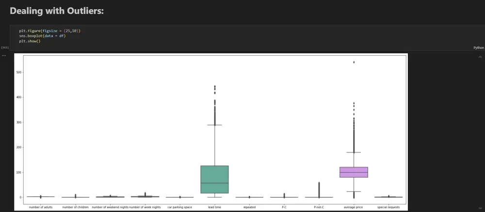This screenshot has height=212, width=485.
Task: Click the plt.show() code line
Action: [30, 41]
